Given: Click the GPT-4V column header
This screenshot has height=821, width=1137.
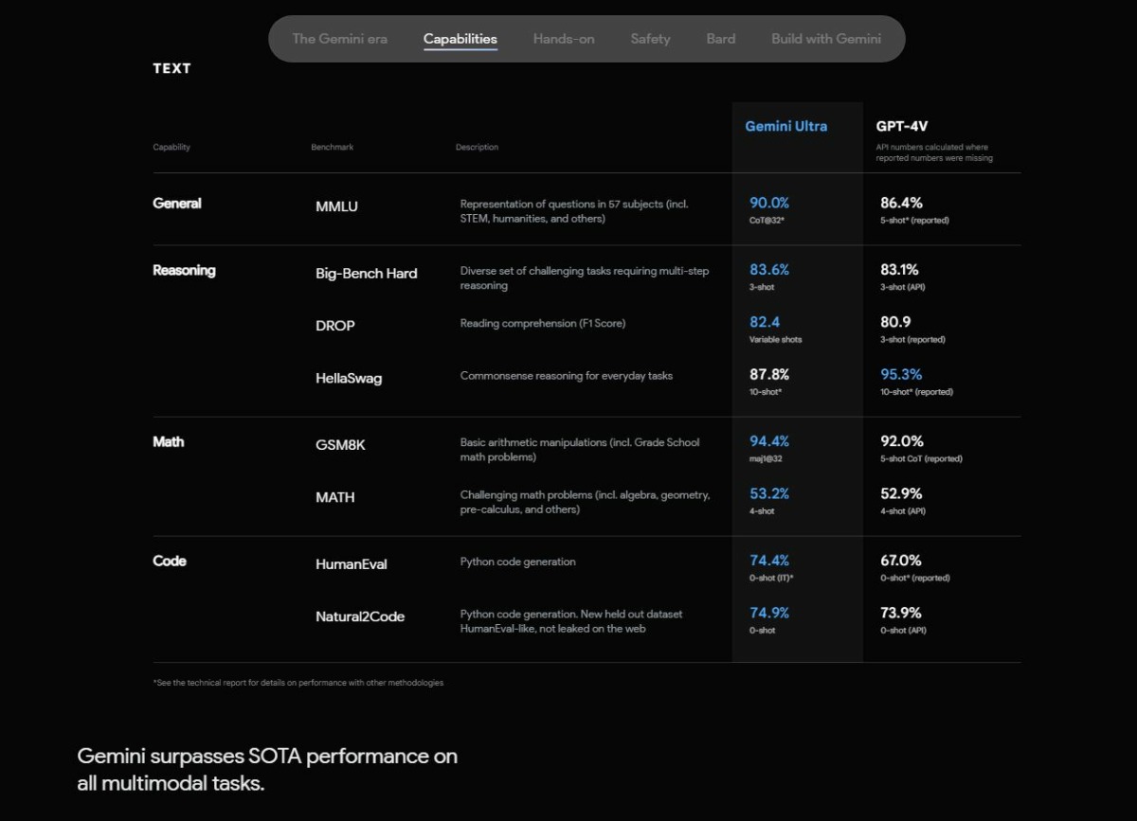Looking at the screenshot, I should (x=901, y=126).
